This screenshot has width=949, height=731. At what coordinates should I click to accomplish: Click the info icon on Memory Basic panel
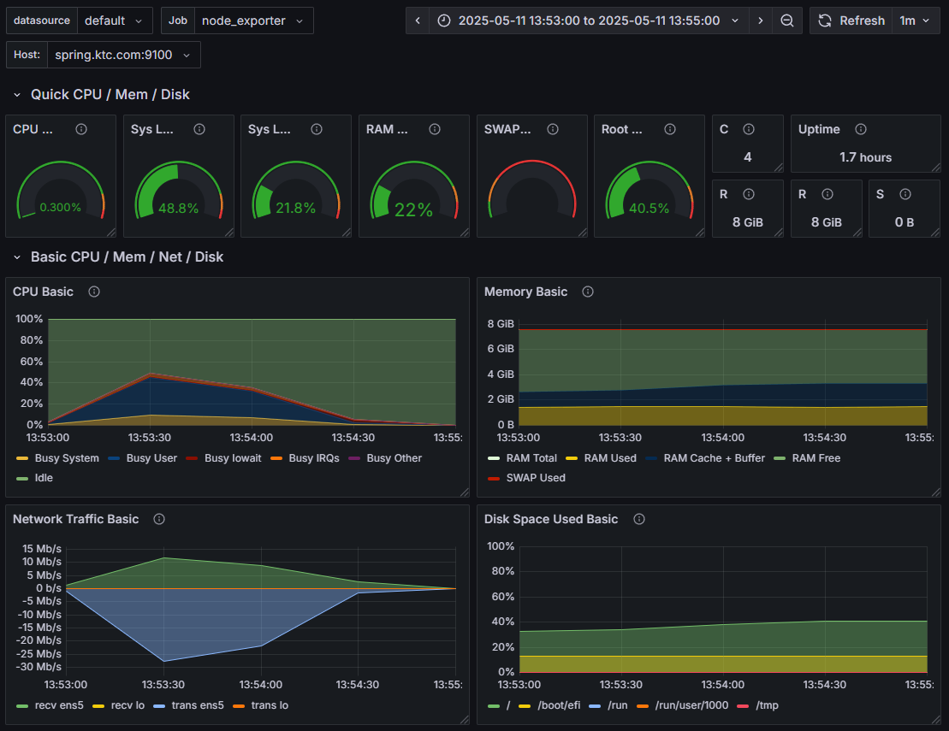pos(587,292)
